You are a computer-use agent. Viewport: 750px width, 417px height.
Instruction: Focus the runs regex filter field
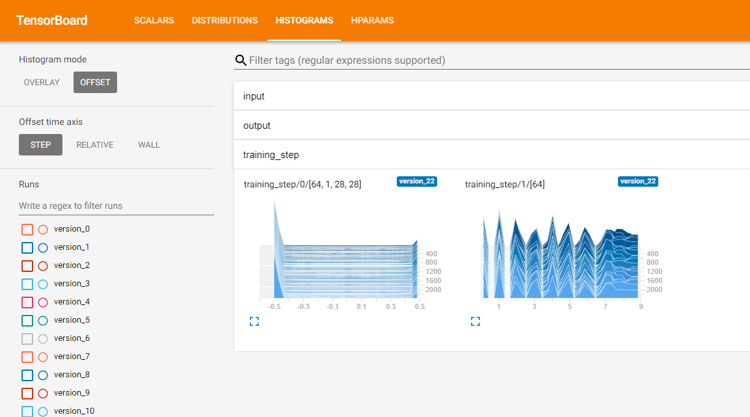116,206
